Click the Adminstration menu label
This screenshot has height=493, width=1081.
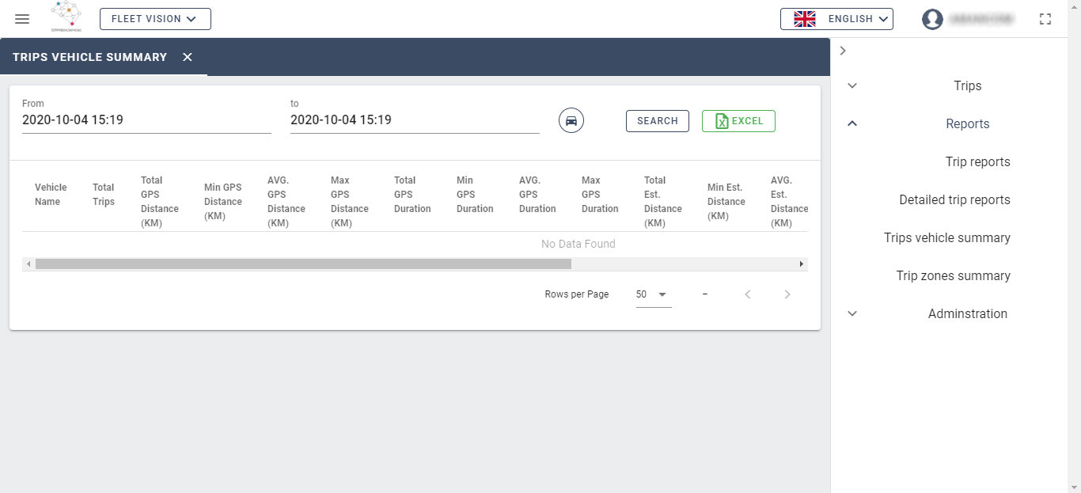click(967, 313)
